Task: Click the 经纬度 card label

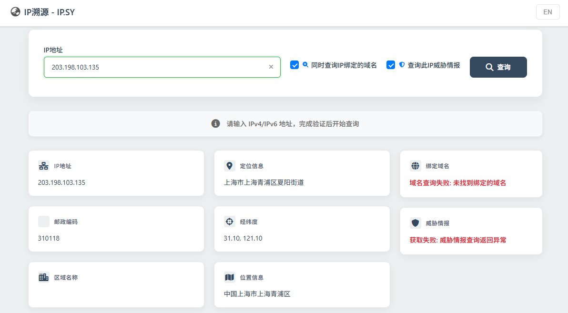Action: (x=249, y=222)
